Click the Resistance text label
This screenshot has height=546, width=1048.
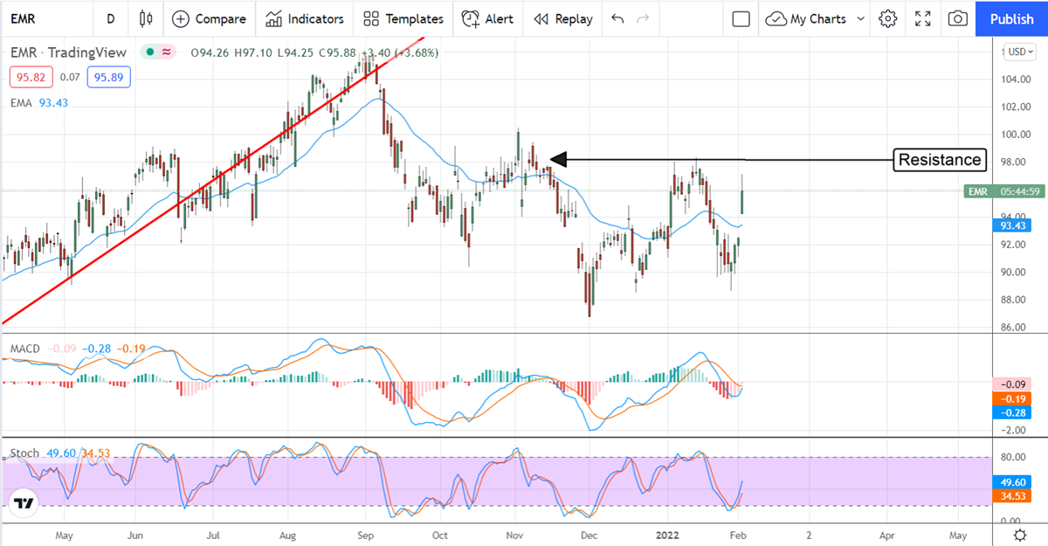(x=941, y=160)
